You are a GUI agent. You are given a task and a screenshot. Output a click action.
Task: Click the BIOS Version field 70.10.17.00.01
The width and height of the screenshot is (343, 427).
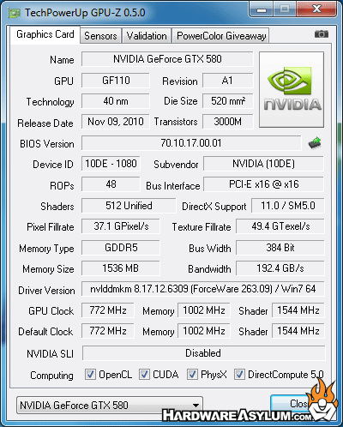click(191, 143)
